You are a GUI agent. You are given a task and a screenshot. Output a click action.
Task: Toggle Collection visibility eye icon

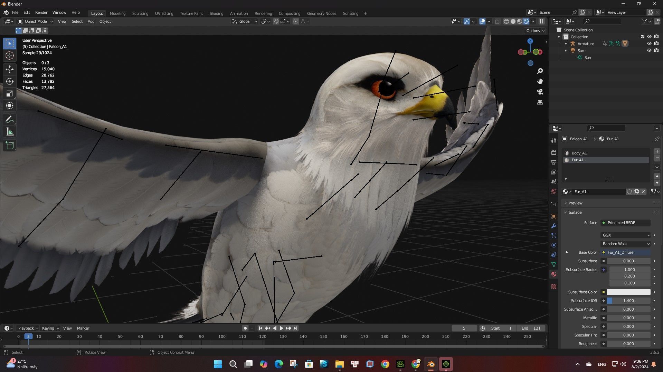tap(649, 37)
